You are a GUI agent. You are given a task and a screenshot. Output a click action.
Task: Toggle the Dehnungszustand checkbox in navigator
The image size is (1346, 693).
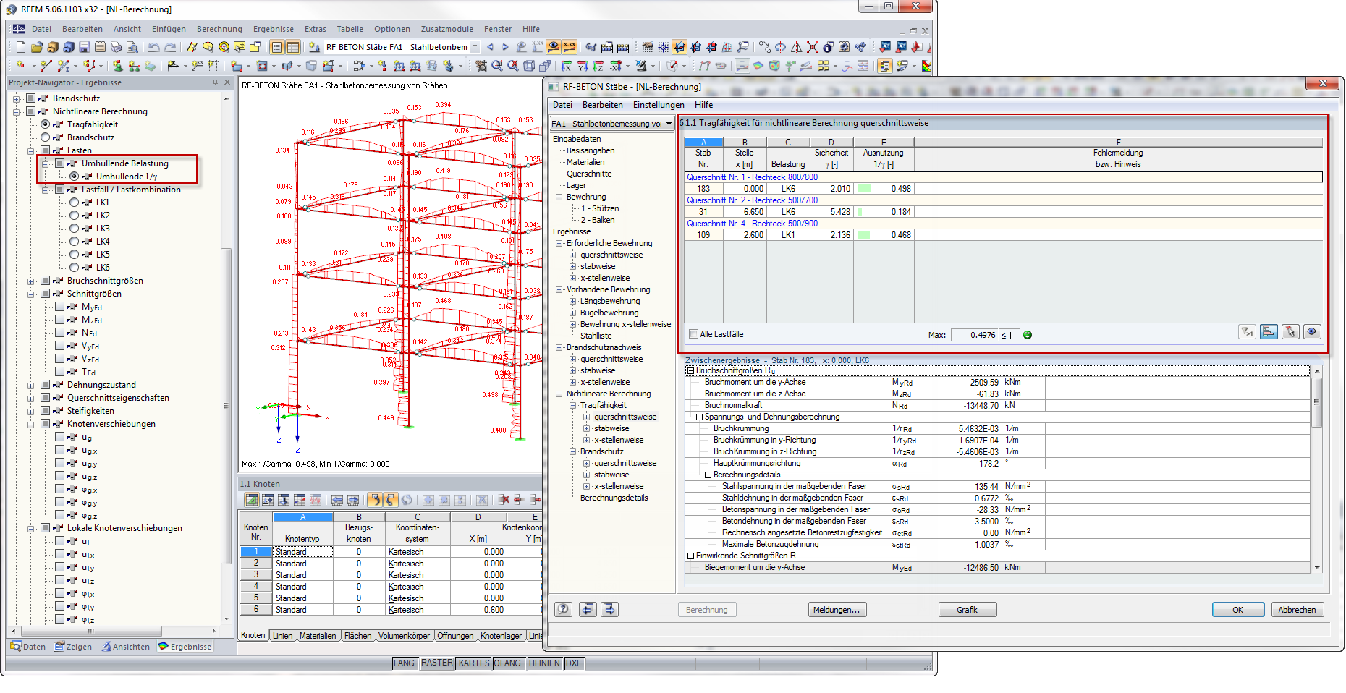pos(46,385)
